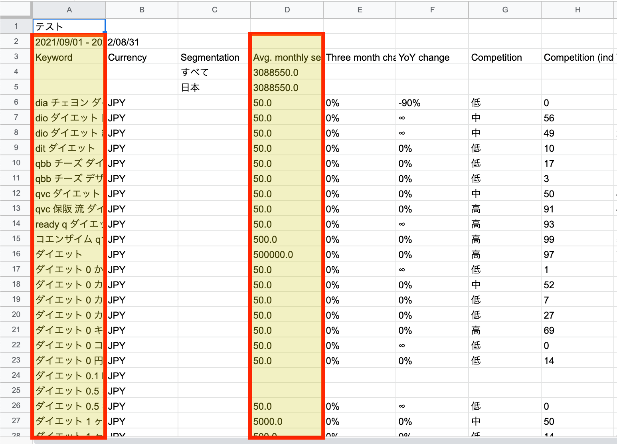Click keyword dia チェヨン in row 6
This screenshot has width=617, height=444.
(69, 103)
